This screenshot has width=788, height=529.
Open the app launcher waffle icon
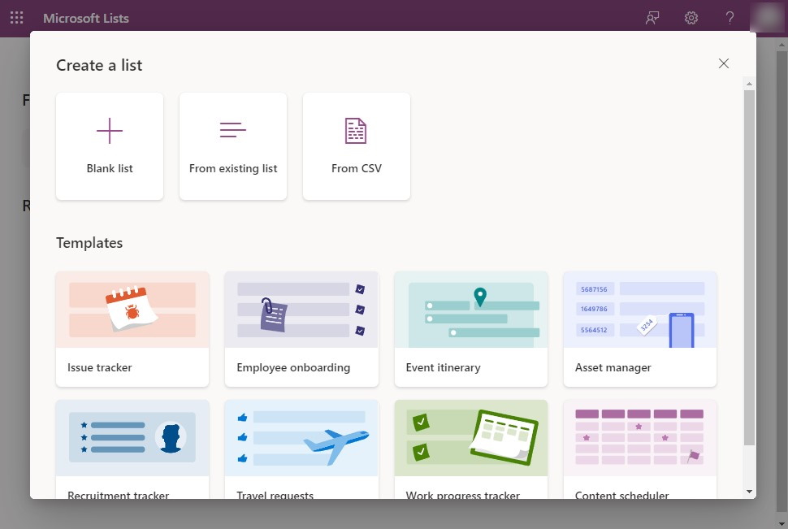pyautogui.click(x=16, y=18)
